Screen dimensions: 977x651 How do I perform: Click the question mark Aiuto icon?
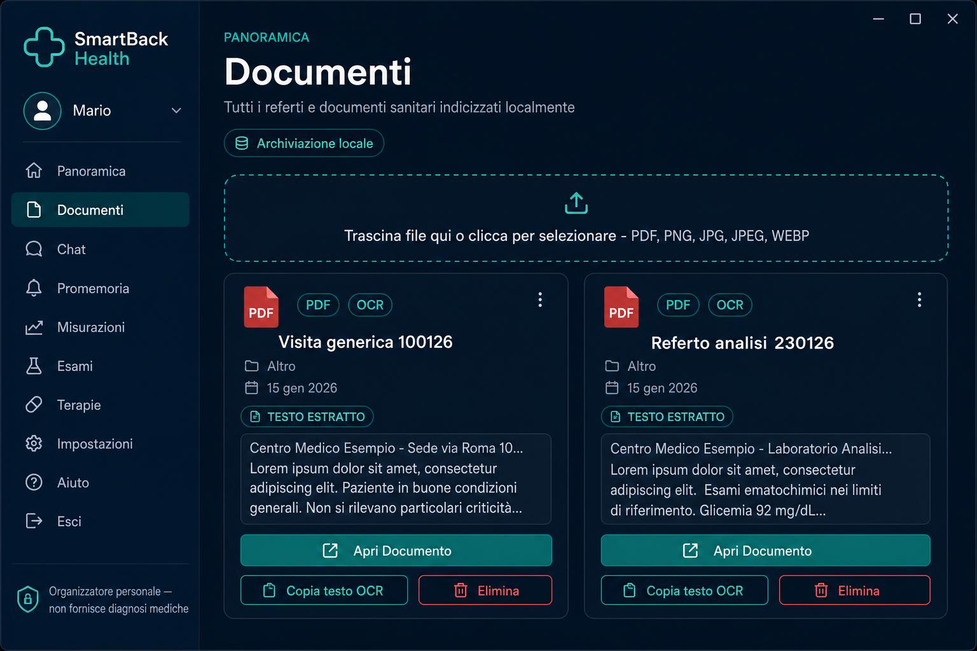pyautogui.click(x=34, y=483)
